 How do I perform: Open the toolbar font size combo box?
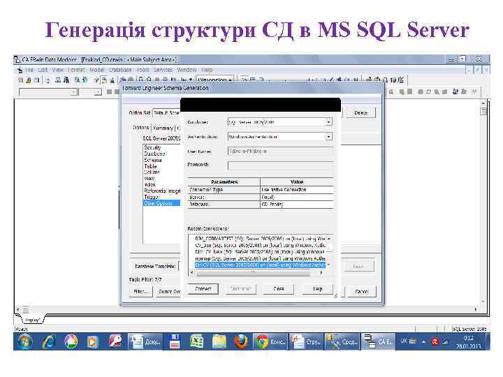90,92
